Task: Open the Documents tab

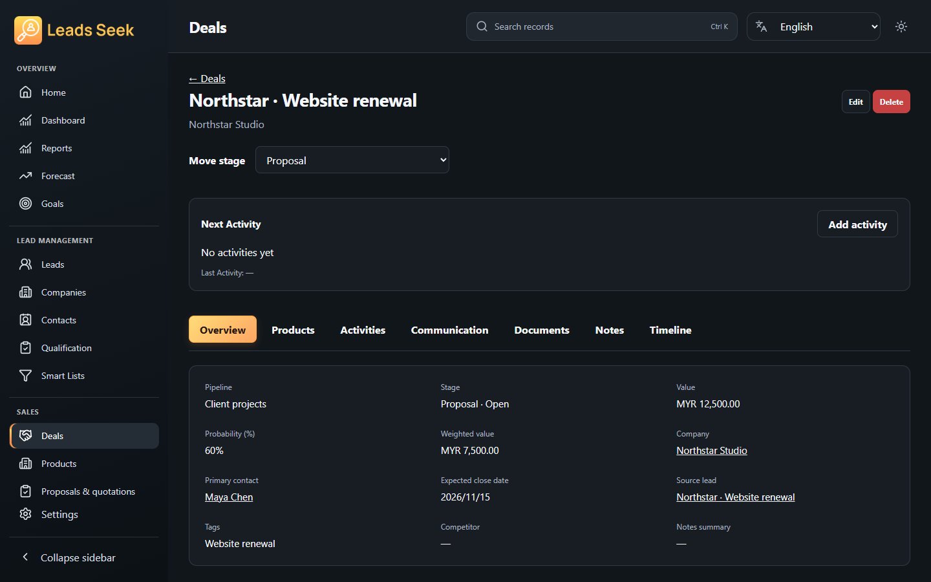Action: (x=542, y=330)
